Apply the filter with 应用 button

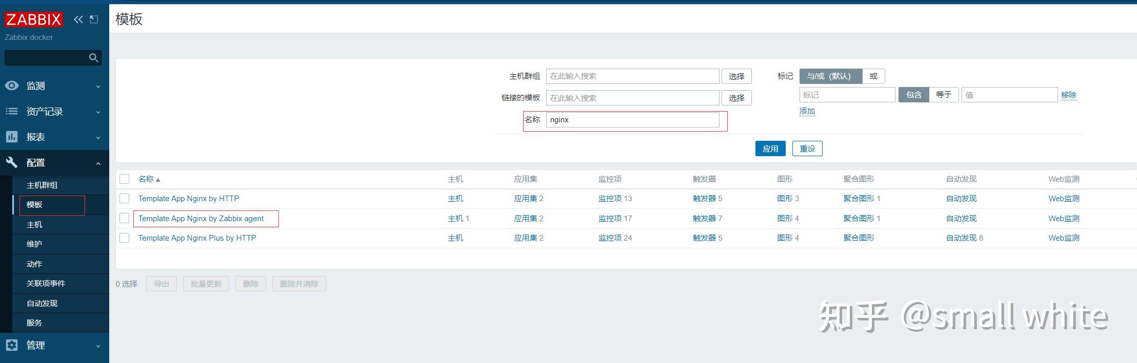(770, 148)
